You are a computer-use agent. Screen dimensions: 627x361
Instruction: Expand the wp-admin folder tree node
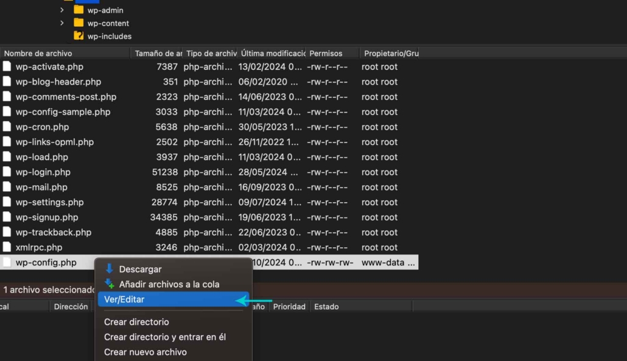click(x=62, y=10)
